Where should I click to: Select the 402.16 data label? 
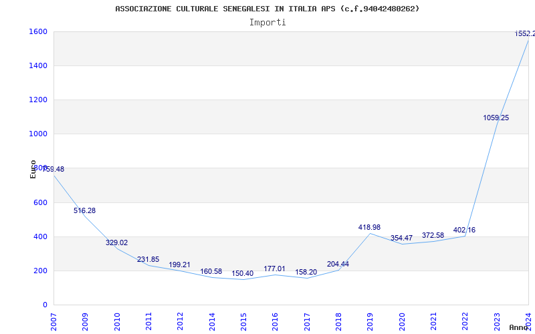click(x=464, y=230)
